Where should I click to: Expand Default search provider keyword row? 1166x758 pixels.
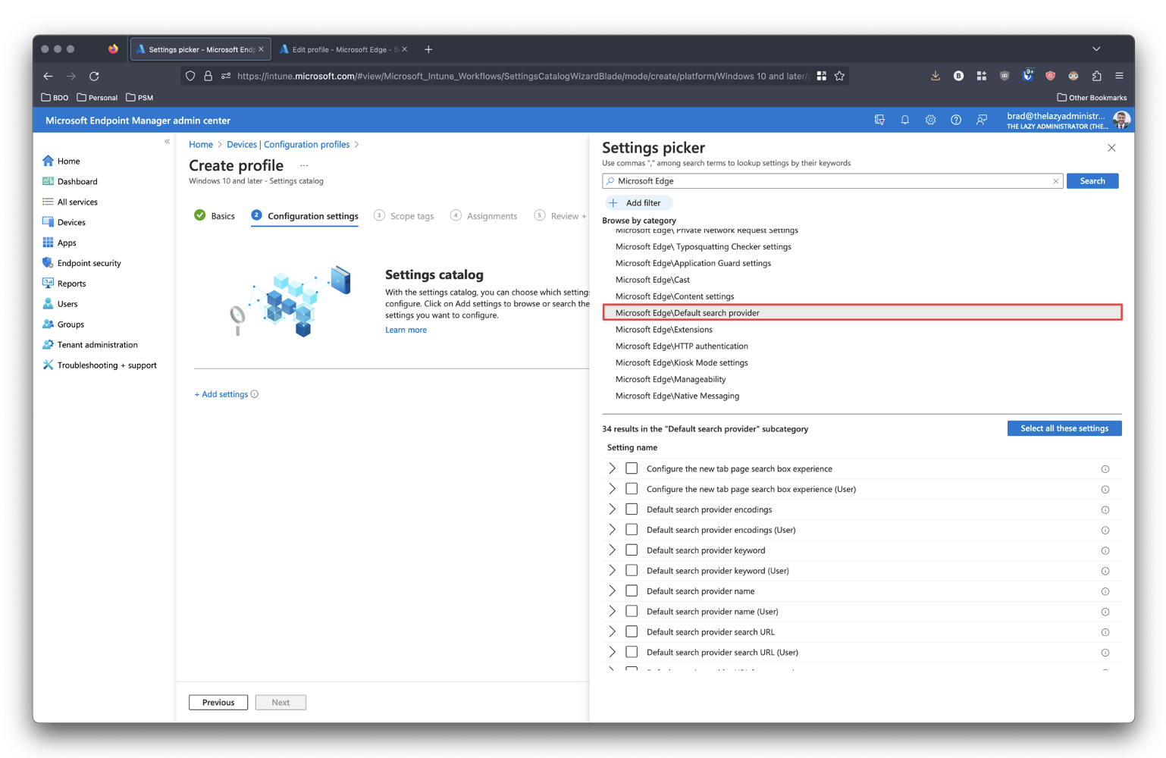coord(613,550)
